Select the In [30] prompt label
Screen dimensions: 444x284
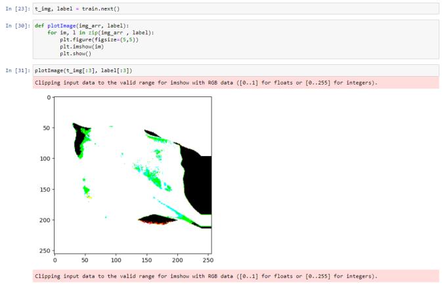click(x=18, y=26)
